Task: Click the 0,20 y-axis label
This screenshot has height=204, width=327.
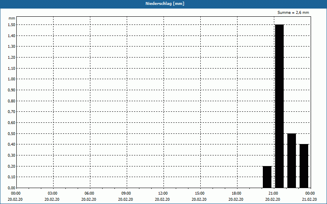Action: (11, 166)
